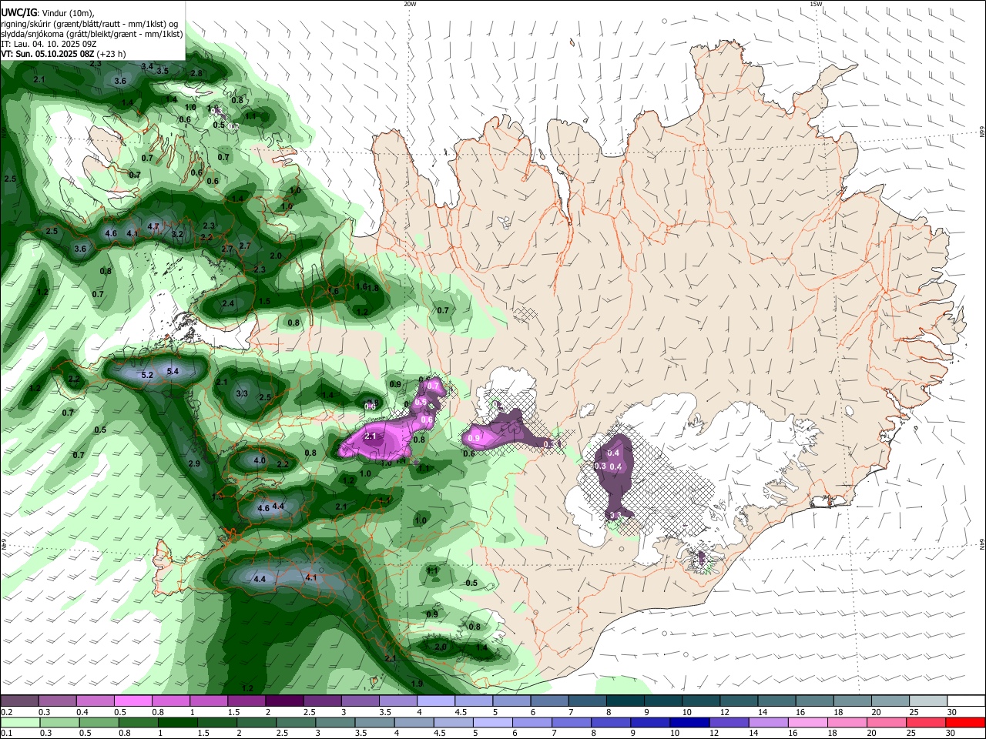The height and width of the screenshot is (739, 986).
Task: Choose the darkest navy blue legend swatch
Action: click(689, 722)
